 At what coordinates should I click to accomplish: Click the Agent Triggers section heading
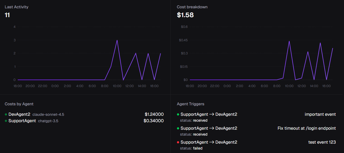[190, 104]
